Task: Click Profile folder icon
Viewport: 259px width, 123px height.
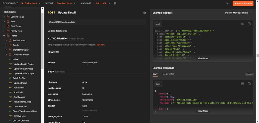Action: coord(8,36)
